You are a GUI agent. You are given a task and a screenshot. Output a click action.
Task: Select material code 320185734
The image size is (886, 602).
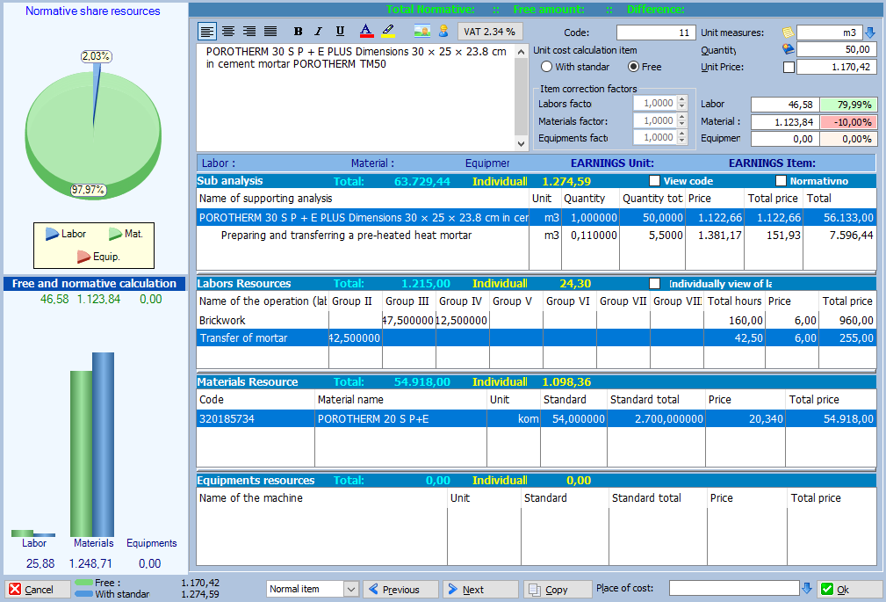pyautogui.click(x=256, y=418)
